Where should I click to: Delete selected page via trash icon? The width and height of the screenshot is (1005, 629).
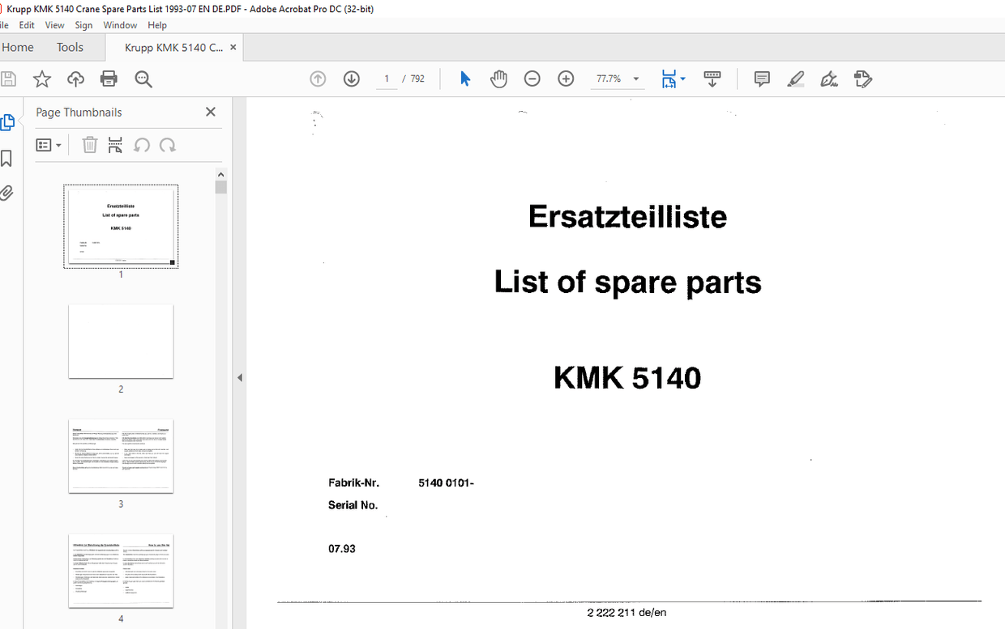click(89, 145)
